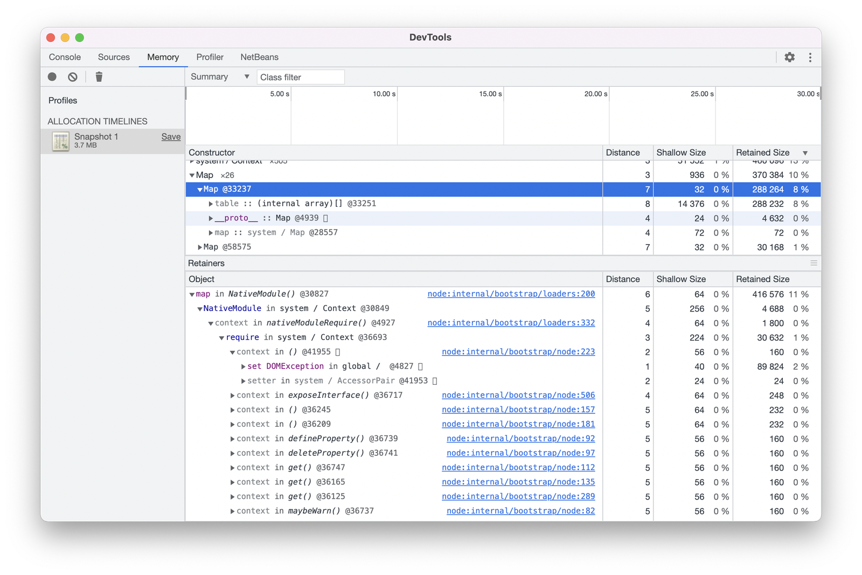Open link node:internal/bootstrap/node:181
The height and width of the screenshot is (575, 862).
518,424
